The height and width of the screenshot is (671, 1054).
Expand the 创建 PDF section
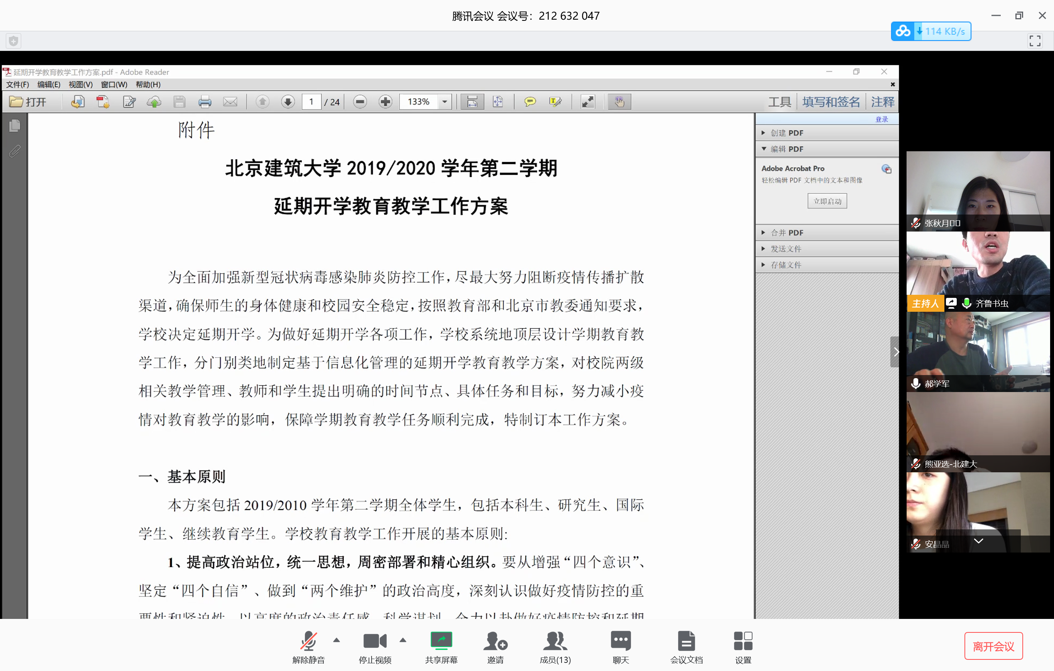coord(786,133)
